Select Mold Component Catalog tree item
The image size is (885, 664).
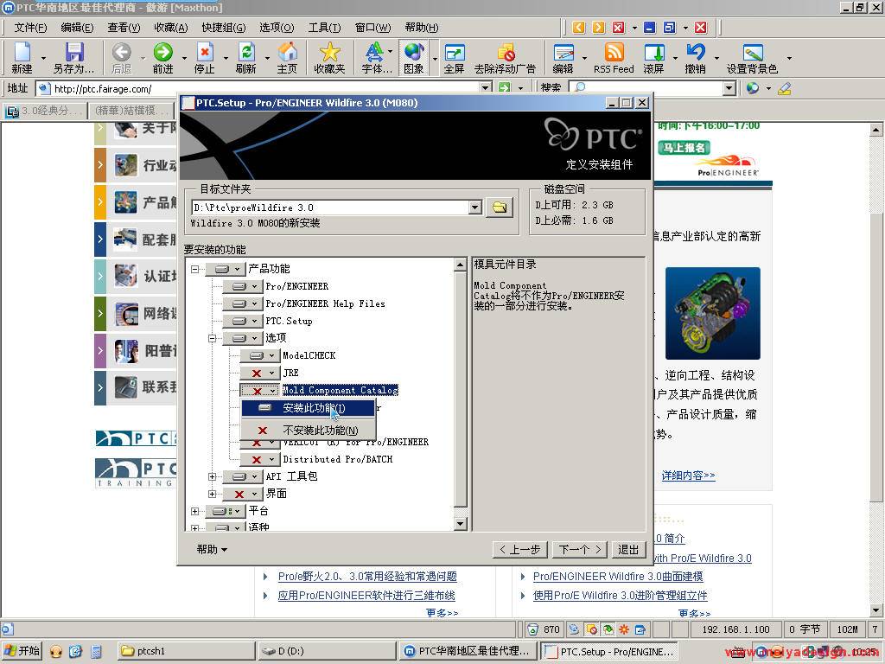click(x=341, y=390)
